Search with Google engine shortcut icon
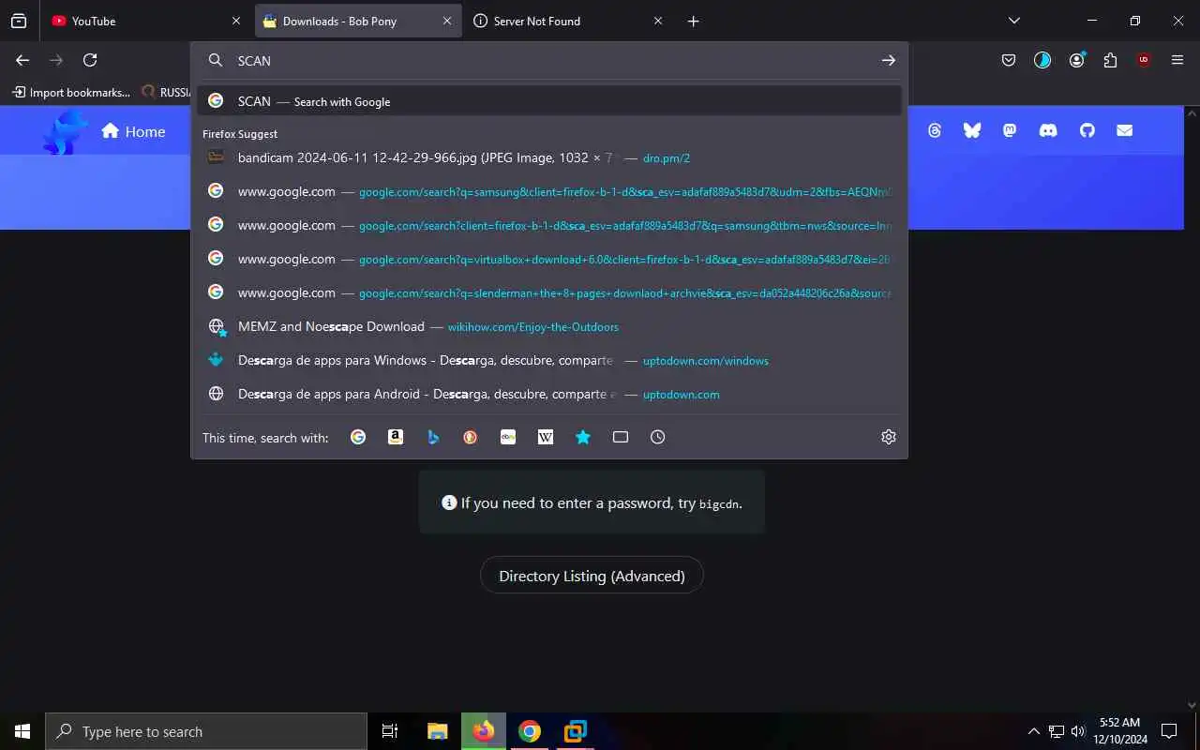Image resolution: width=1200 pixels, height=750 pixels. pyautogui.click(x=358, y=437)
